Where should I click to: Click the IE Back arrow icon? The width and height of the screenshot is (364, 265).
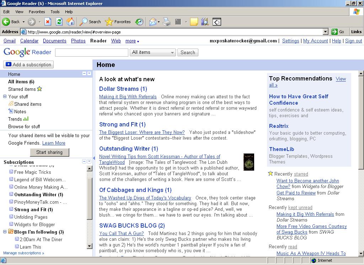(x=6, y=22)
